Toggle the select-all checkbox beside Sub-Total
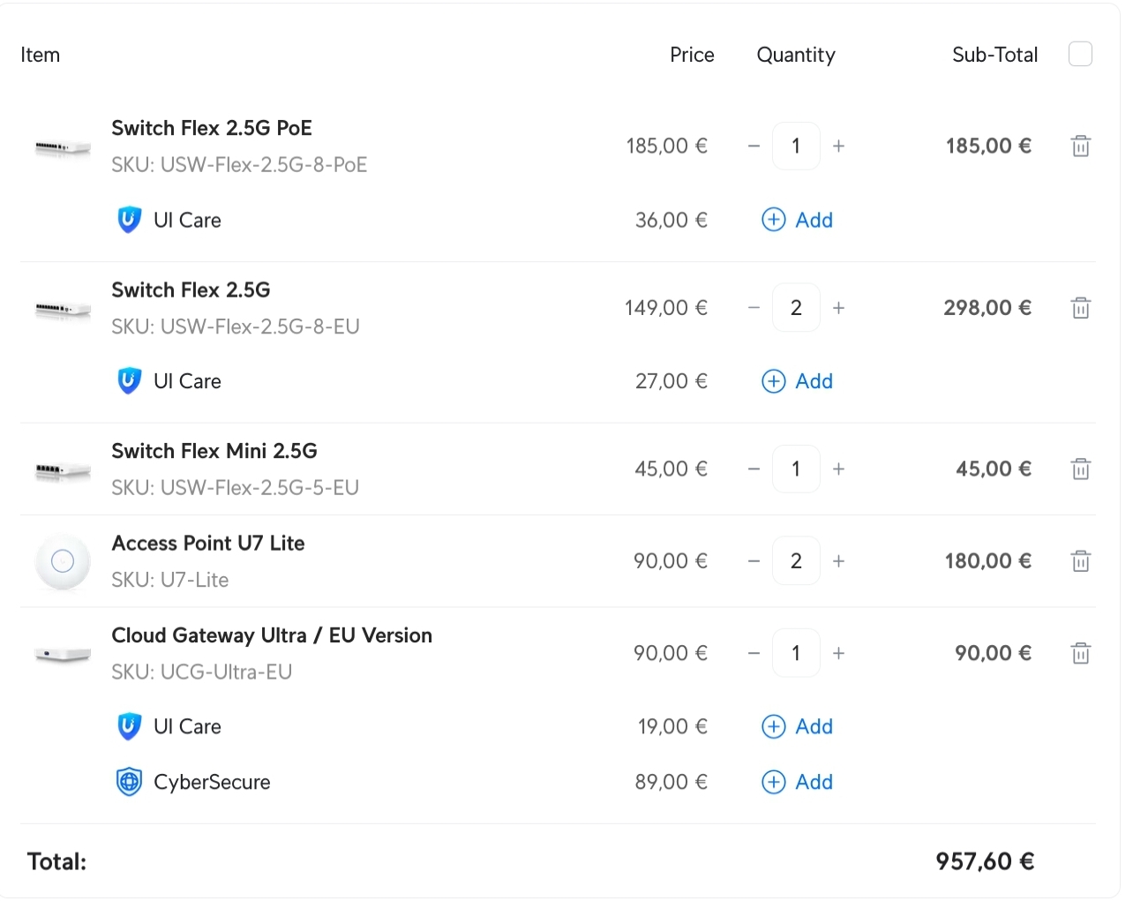 pos(1080,54)
